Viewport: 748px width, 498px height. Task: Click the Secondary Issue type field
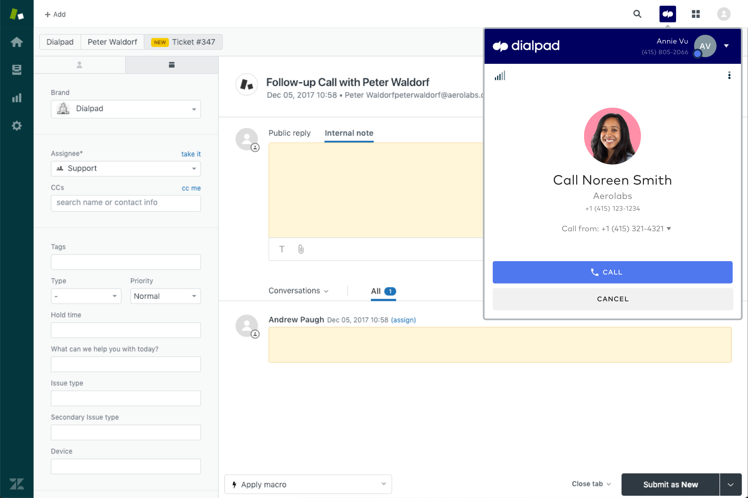tap(126, 432)
